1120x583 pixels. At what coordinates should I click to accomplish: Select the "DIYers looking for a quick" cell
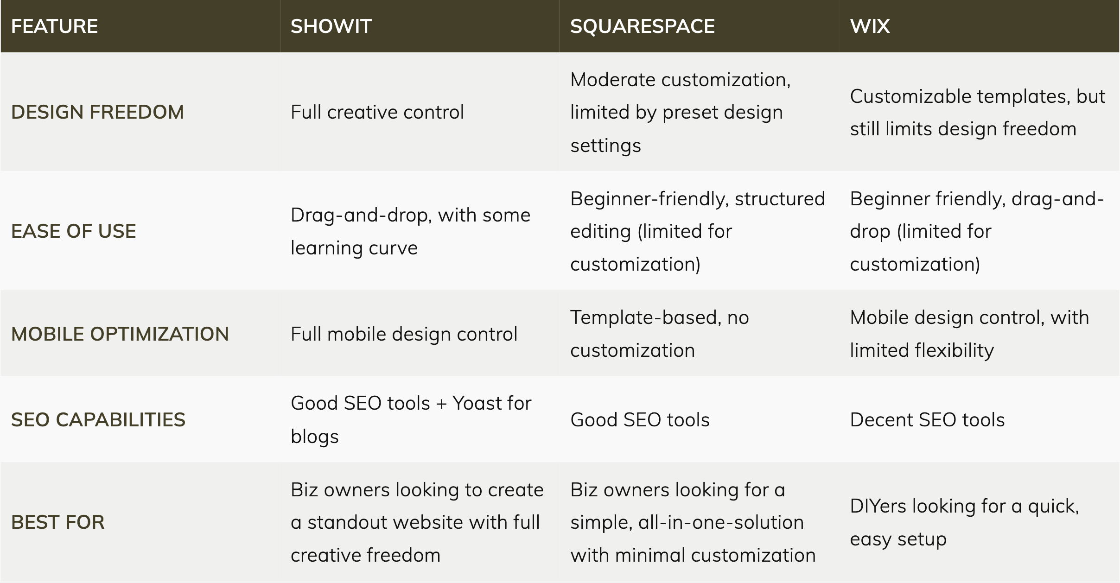(964, 522)
